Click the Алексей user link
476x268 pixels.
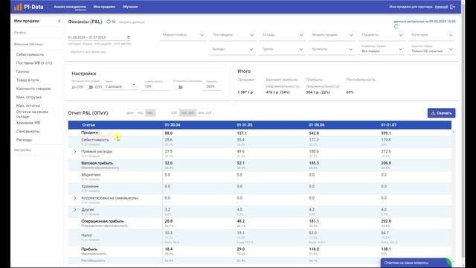(x=441, y=7)
